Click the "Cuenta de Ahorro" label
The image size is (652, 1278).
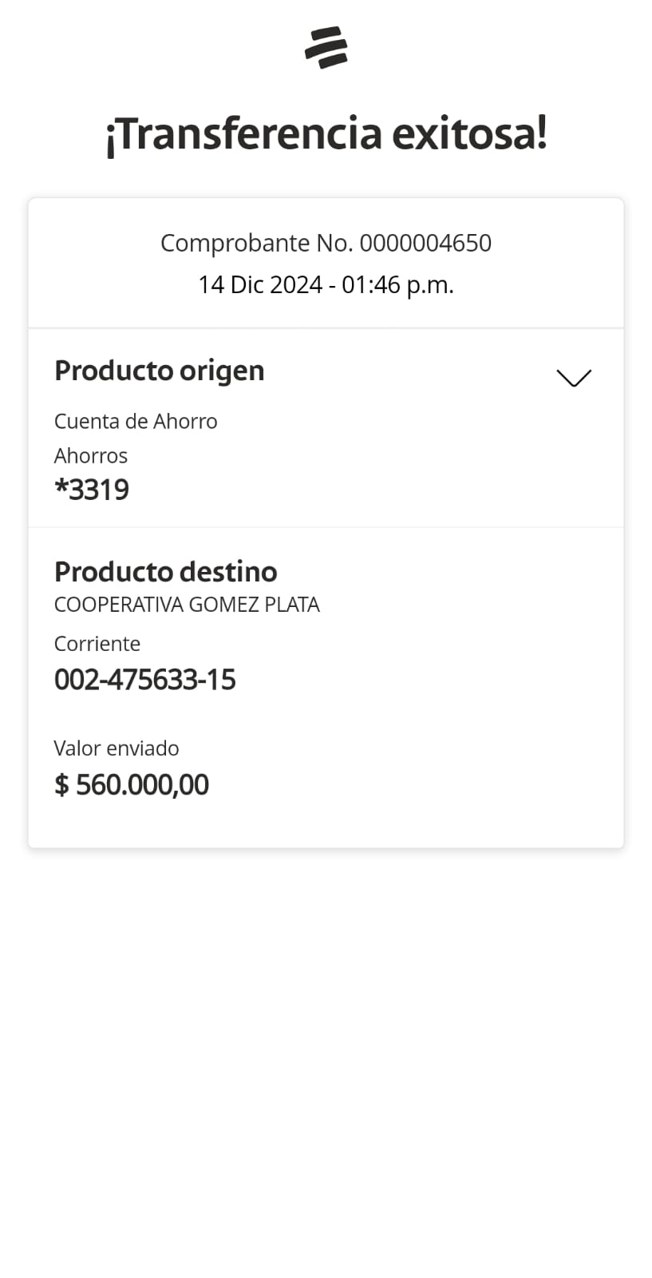pyautogui.click(x=136, y=421)
